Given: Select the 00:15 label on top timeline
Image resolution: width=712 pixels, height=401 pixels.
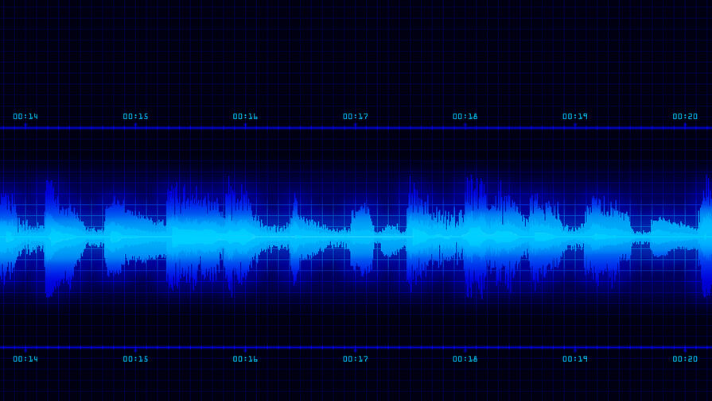Looking at the screenshot, I should (x=135, y=117).
